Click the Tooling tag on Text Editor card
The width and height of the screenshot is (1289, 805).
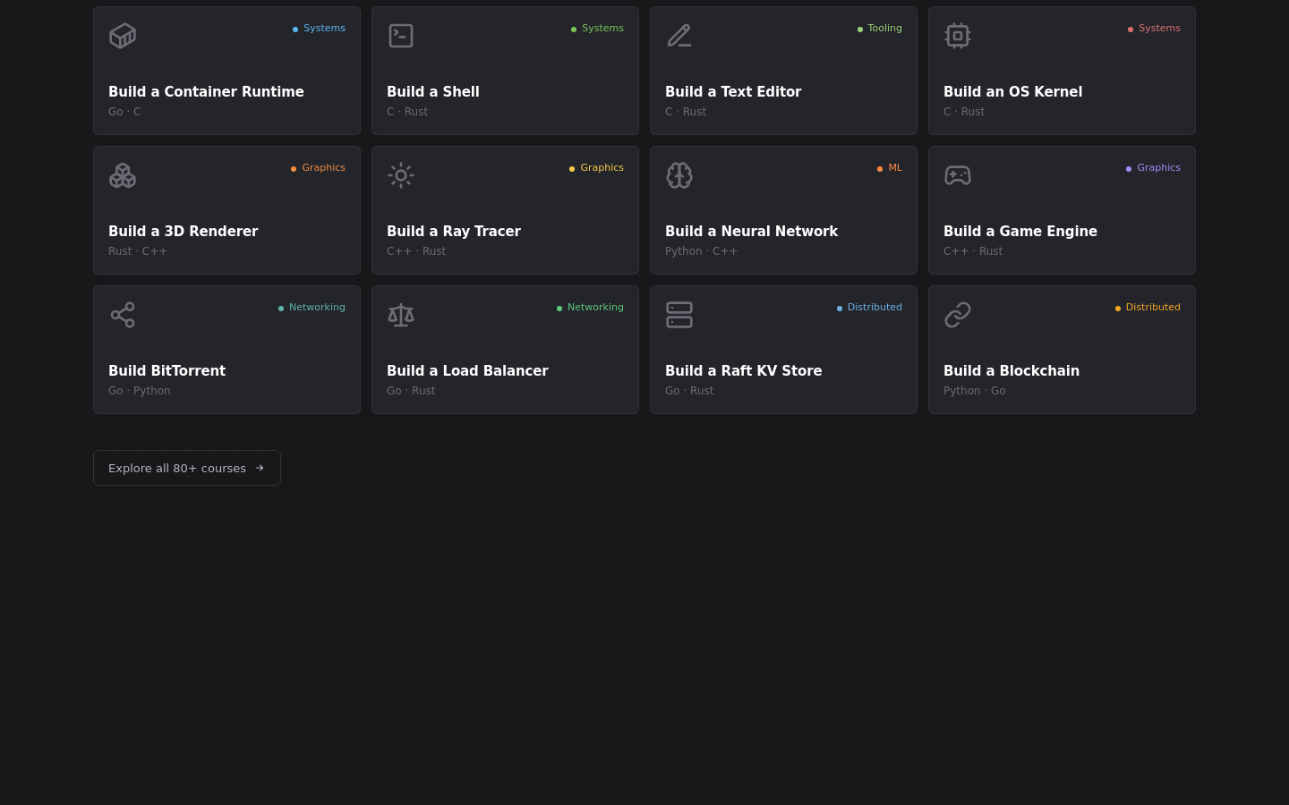pos(879,29)
